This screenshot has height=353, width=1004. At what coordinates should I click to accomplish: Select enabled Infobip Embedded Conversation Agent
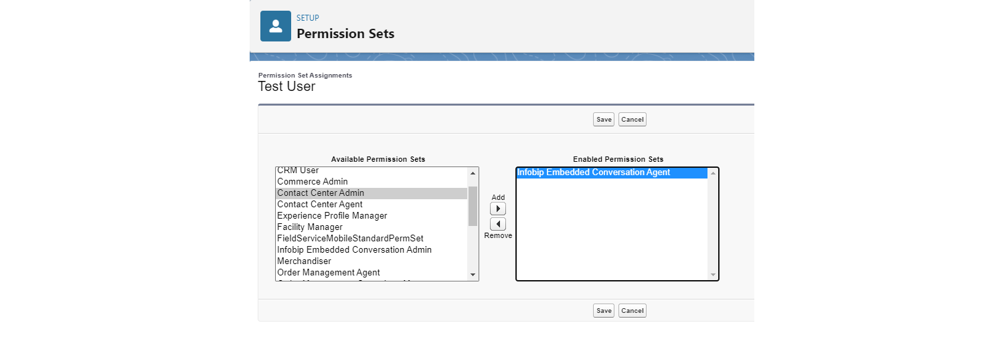click(612, 173)
